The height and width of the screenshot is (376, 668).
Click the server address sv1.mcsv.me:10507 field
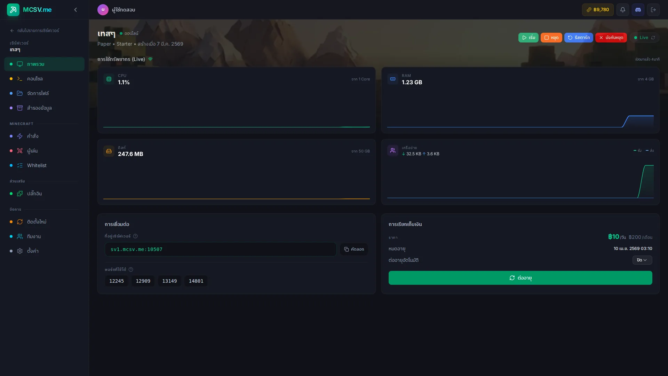click(220, 249)
